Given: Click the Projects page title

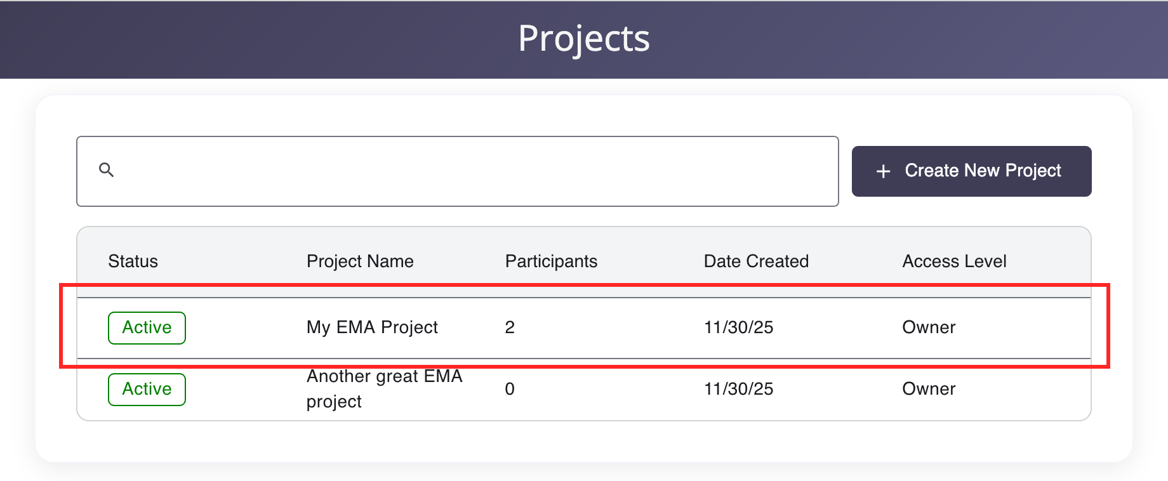Looking at the screenshot, I should [x=583, y=38].
